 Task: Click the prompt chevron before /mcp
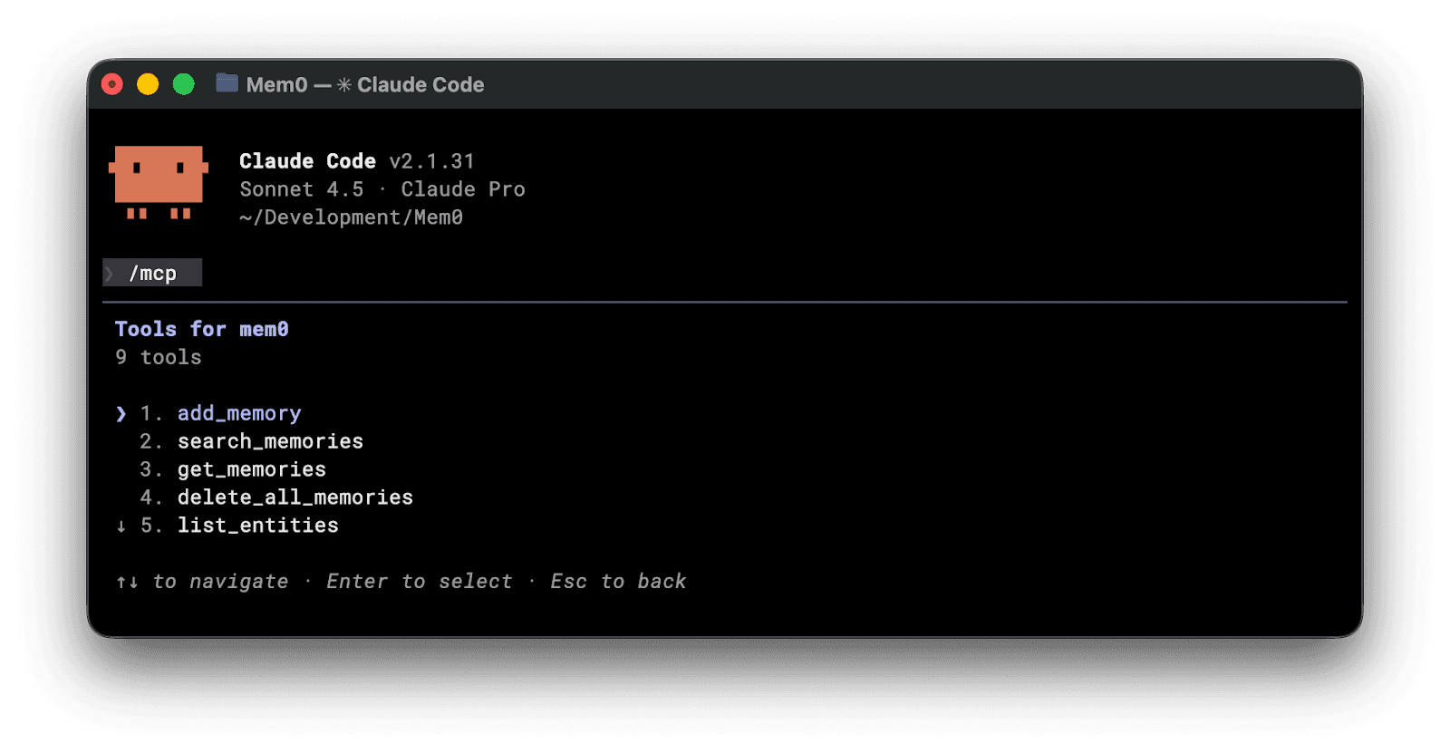[x=109, y=272]
